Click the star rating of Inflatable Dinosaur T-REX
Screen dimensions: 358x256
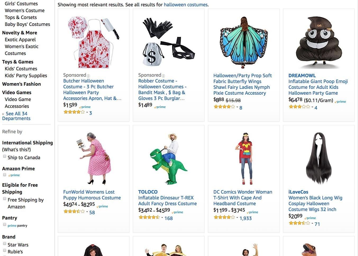pos(149,217)
